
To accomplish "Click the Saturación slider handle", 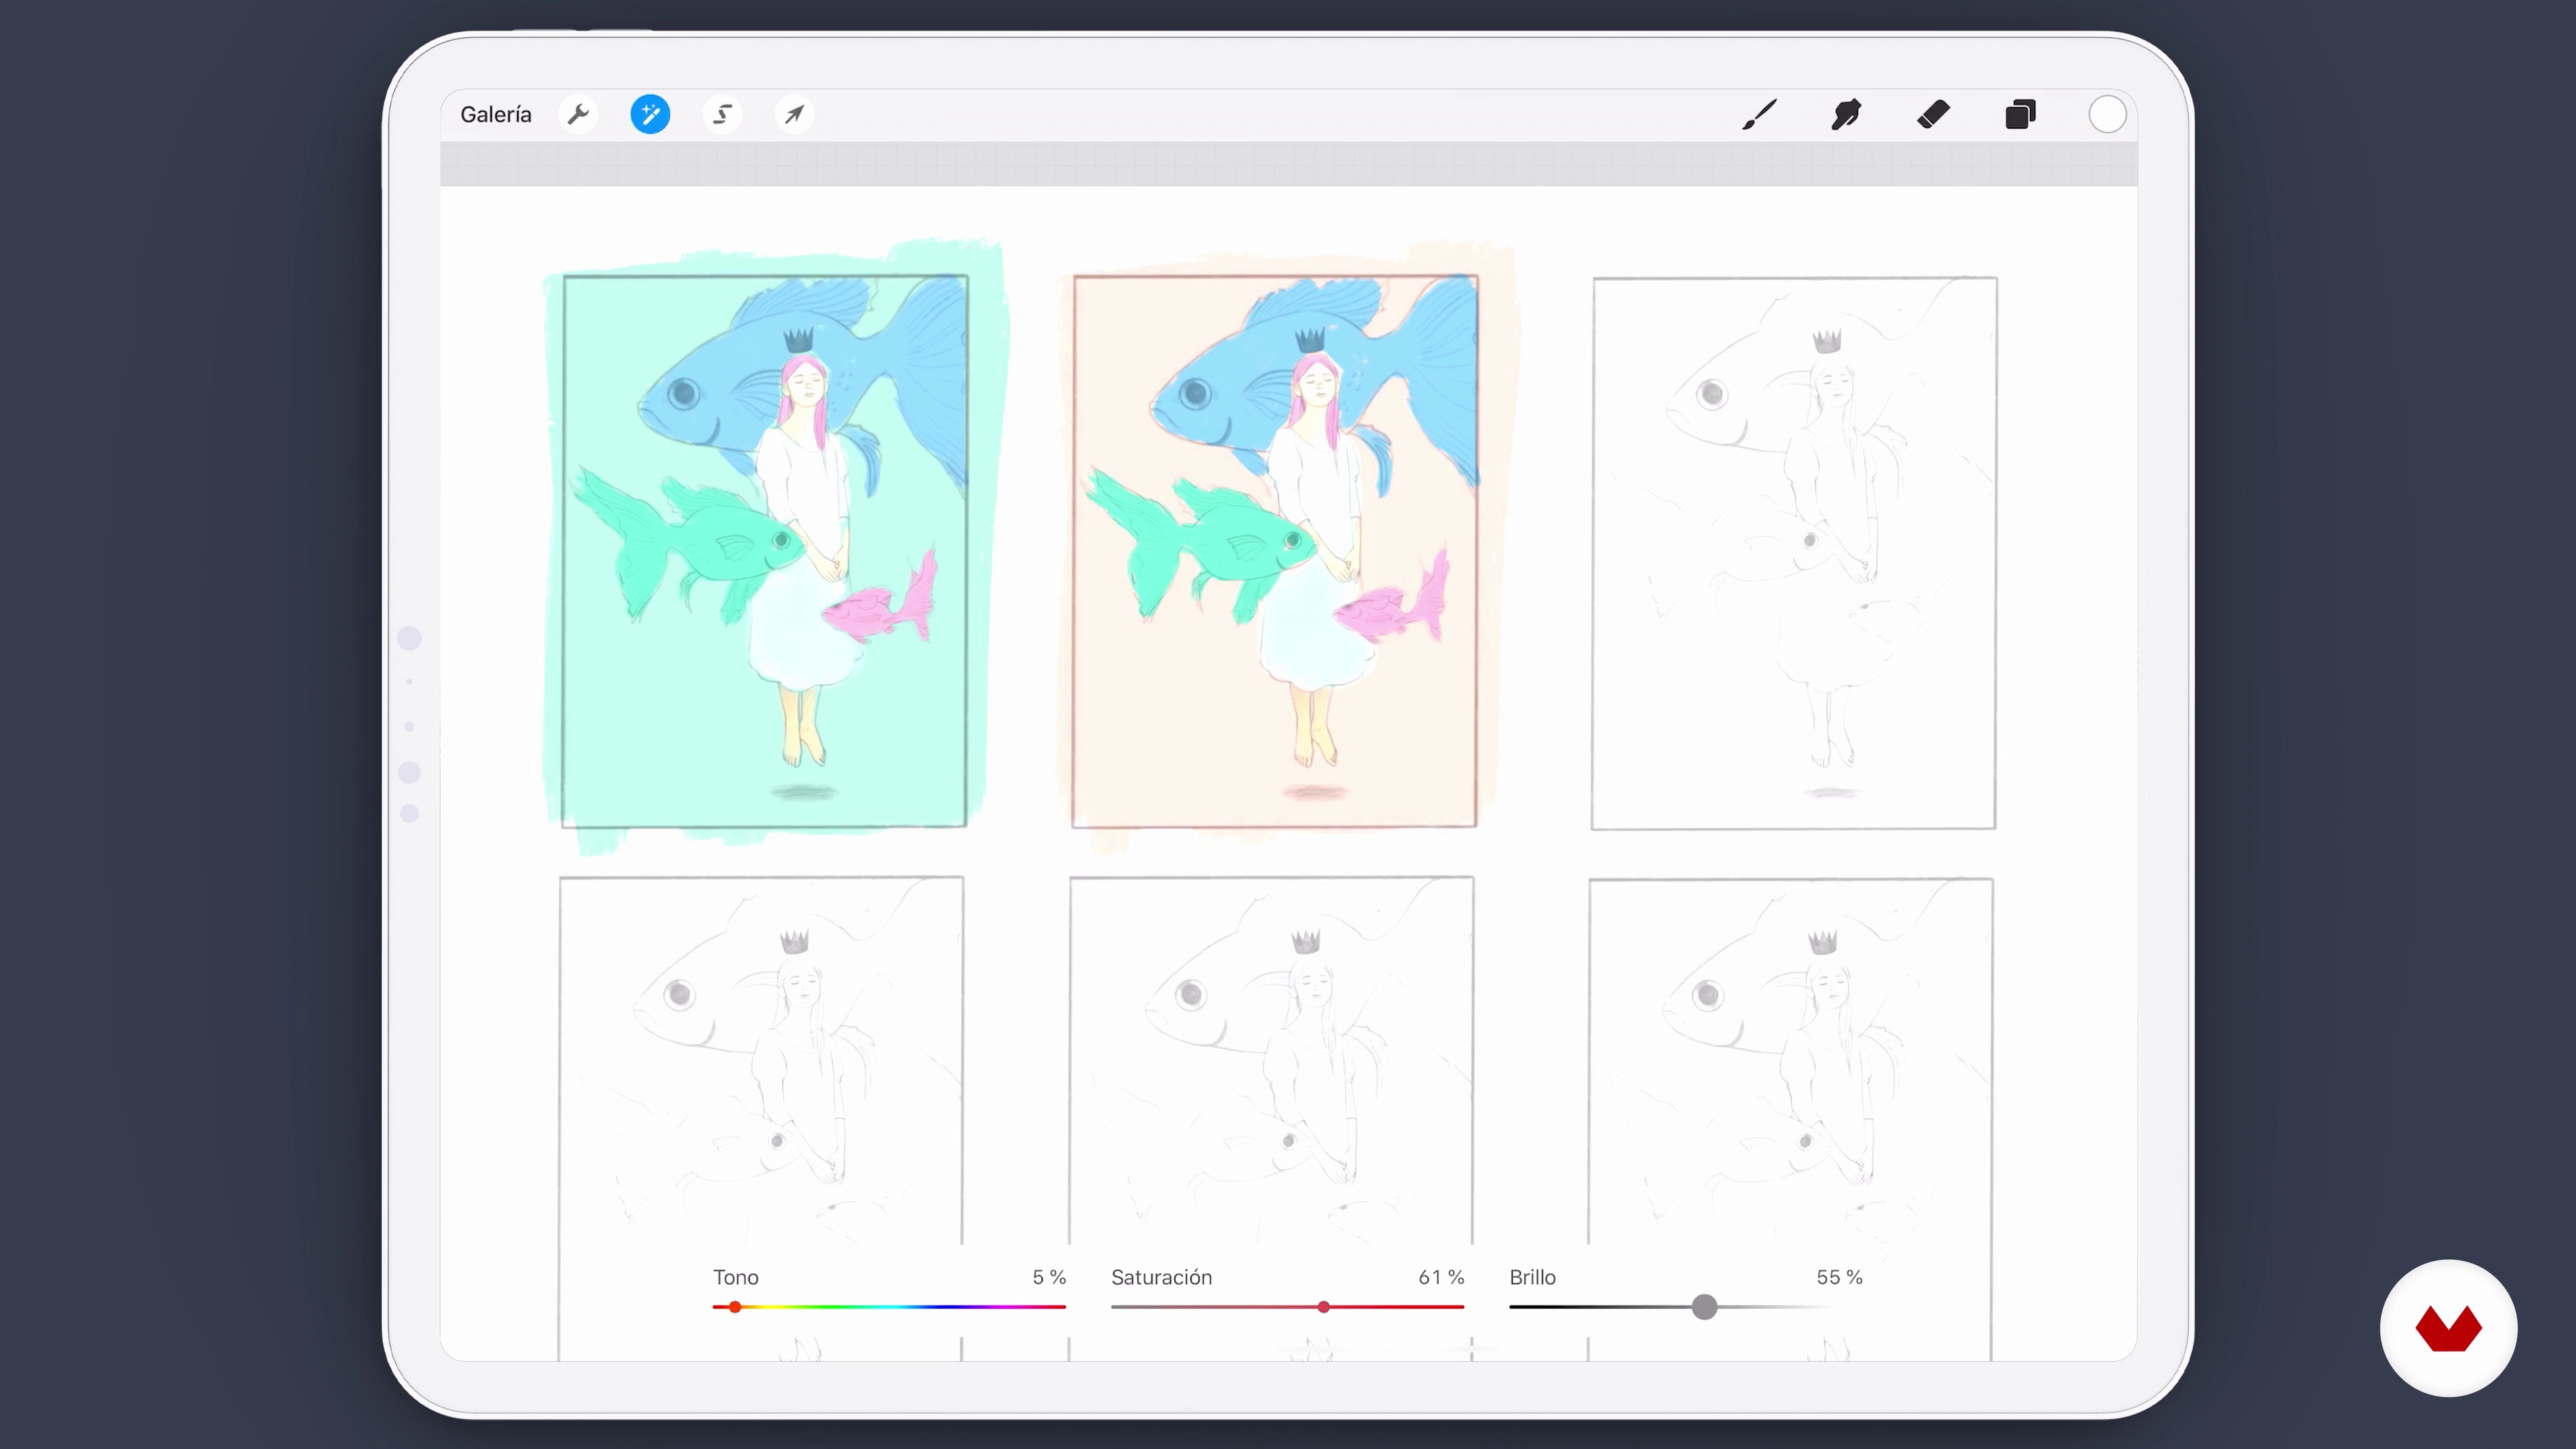I will tap(1324, 1307).
